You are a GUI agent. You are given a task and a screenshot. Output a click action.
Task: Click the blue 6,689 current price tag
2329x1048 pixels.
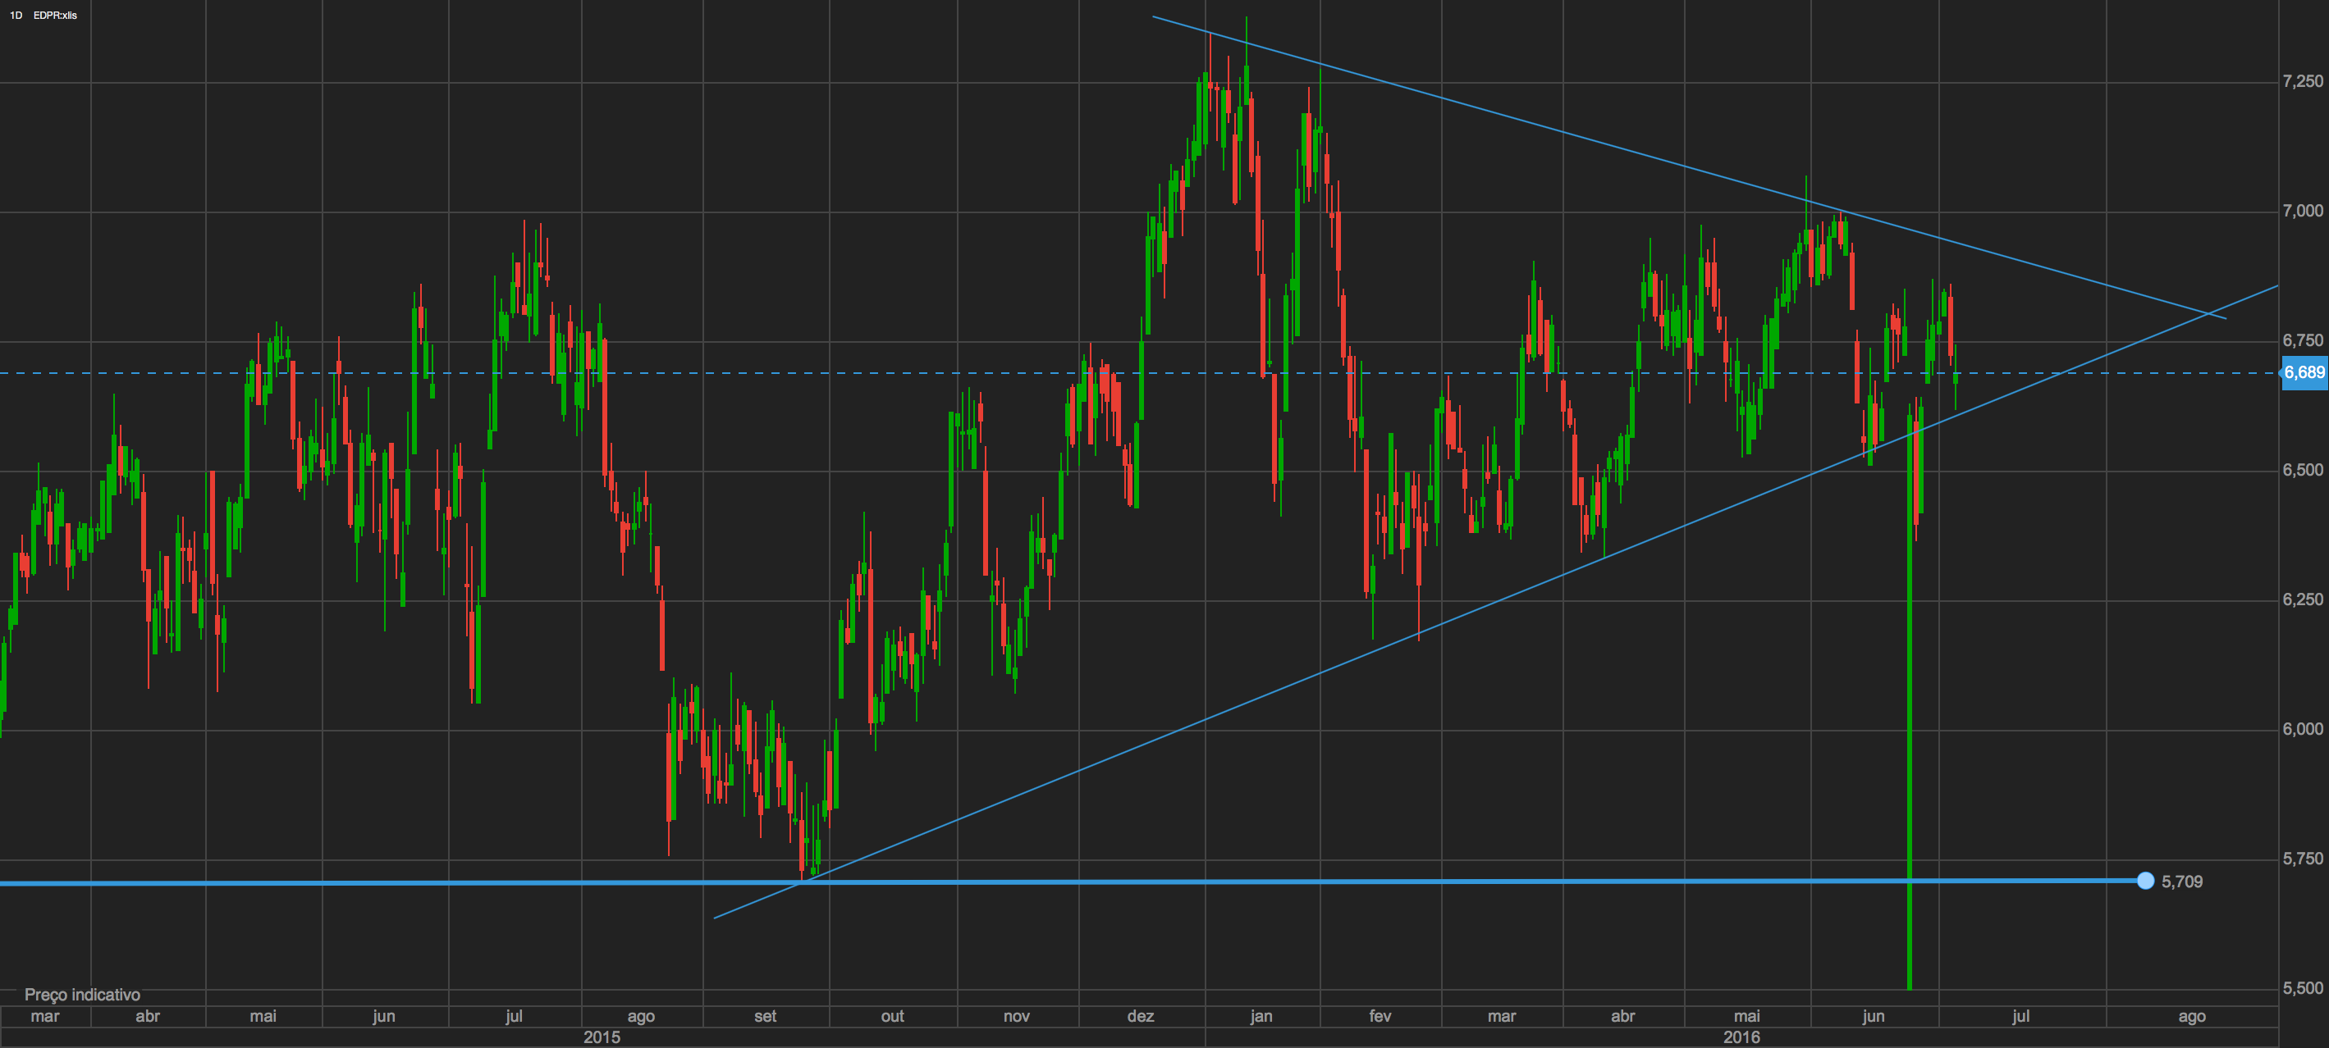pos(2304,373)
